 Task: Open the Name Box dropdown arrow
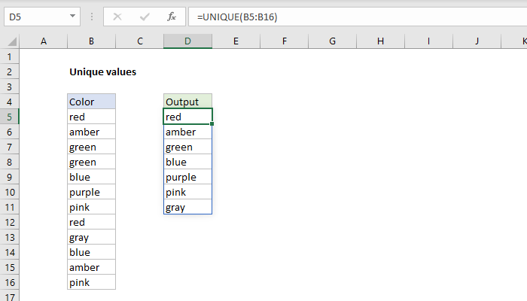tap(72, 16)
